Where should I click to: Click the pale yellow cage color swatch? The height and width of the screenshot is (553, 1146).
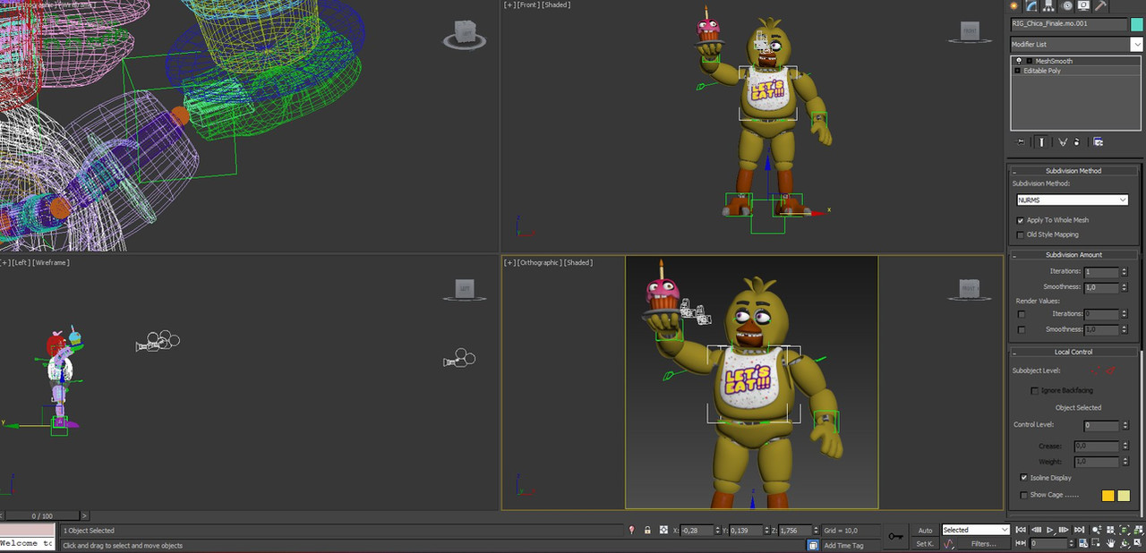(x=1124, y=496)
